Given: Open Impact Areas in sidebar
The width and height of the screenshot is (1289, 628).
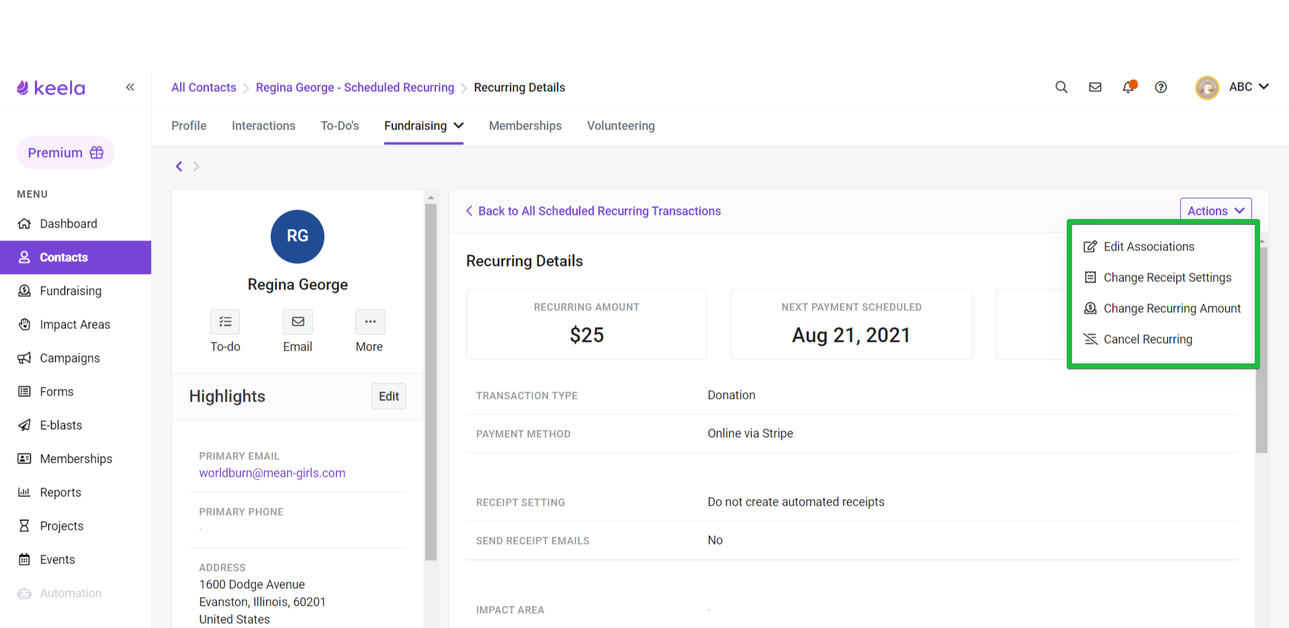Looking at the screenshot, I should point(75,324).
